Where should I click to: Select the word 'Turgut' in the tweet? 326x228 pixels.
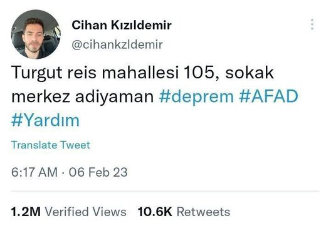coord(37,73)
